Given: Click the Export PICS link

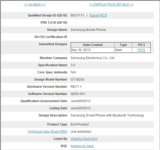Looking at the screenshot, I should pos(98,15).
